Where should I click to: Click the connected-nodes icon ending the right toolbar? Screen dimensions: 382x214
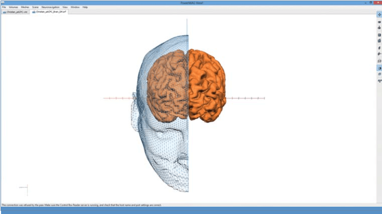pyautogui.click(x=379, y=81)
